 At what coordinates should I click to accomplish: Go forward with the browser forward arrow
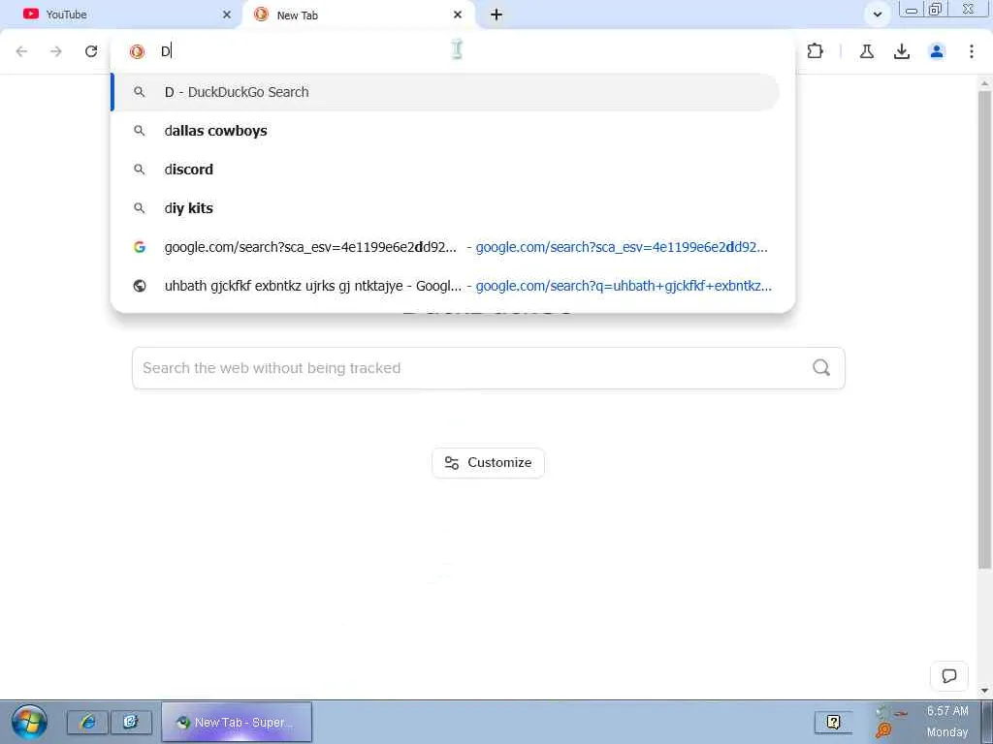(x=56, y=51)
